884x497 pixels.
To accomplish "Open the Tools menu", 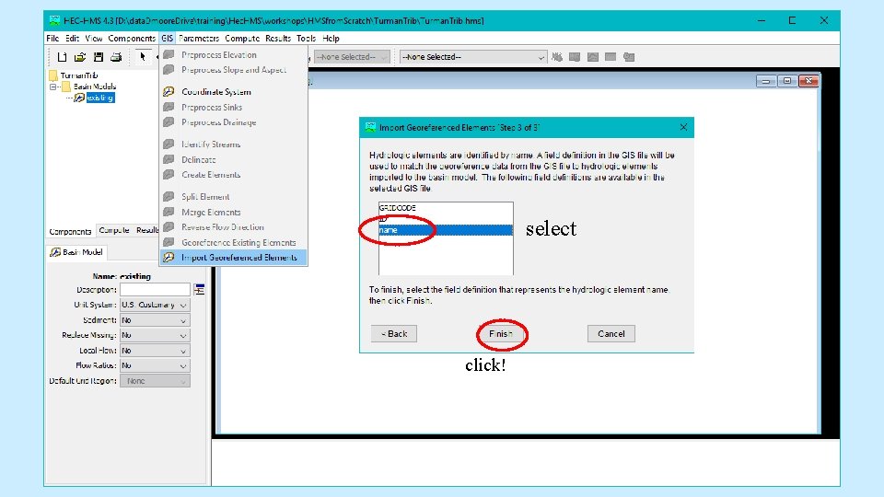I will (306, 39).
